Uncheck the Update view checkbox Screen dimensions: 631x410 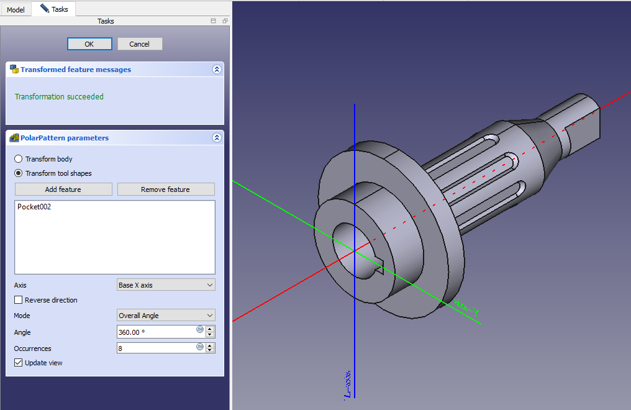tap(19, 363)
